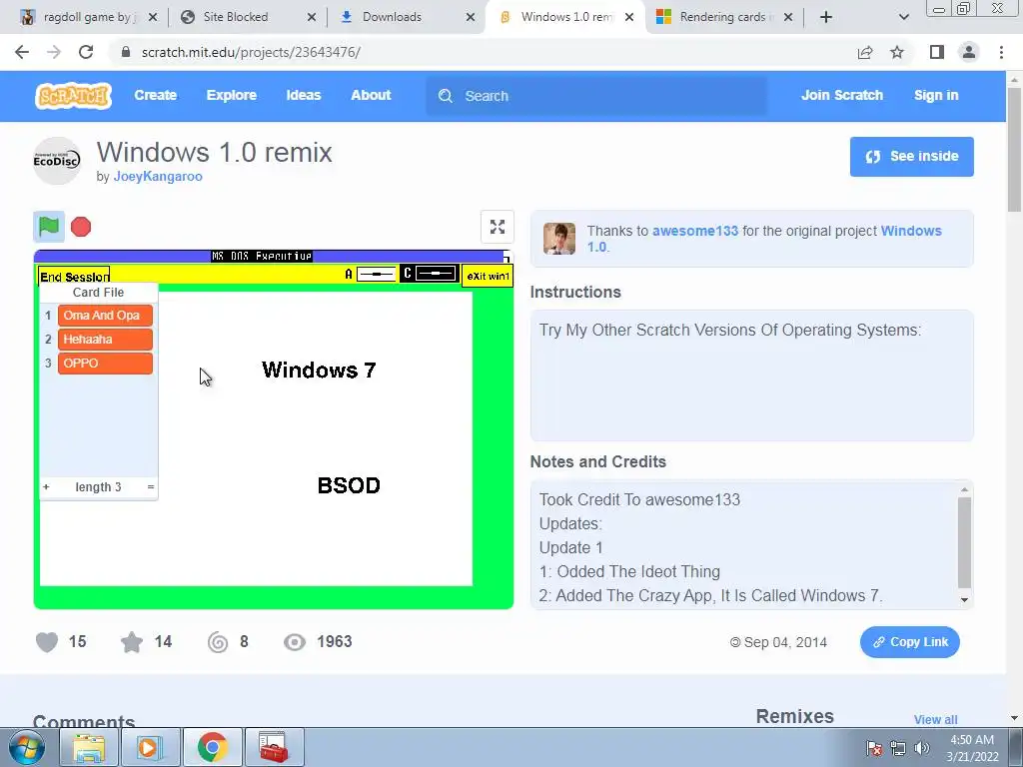Image resolution: width=1023 pixels, height=767 pixels.
Task: Select drive A in MS-DOS Executive
Action: pos(370,275)
